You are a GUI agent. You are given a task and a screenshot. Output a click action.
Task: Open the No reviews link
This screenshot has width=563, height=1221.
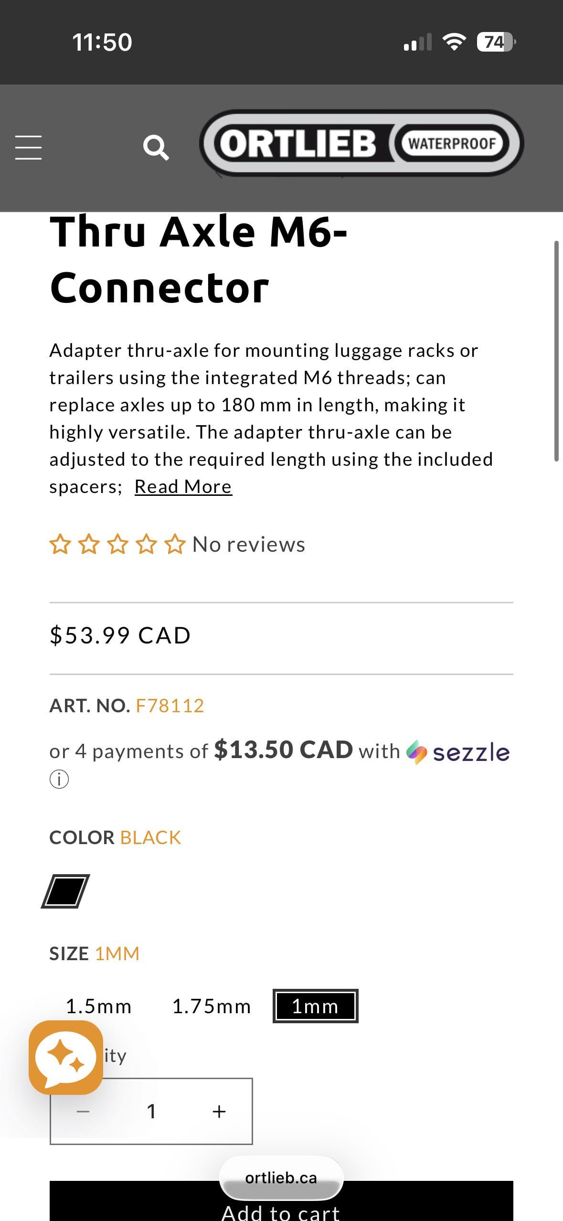[248, 545]
